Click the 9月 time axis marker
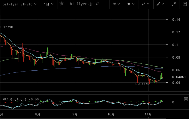Screen dimensions: 189x119 coord(75,114)
